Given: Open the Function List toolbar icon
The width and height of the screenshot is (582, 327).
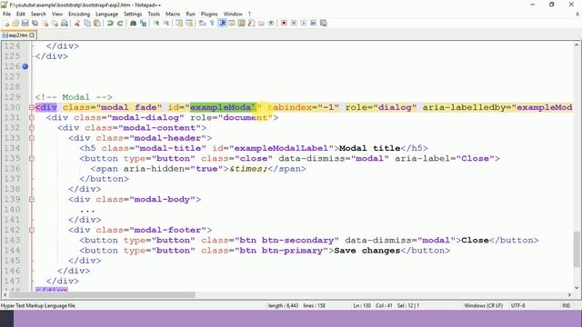Looking at the screenshot, I should (251, 23).
